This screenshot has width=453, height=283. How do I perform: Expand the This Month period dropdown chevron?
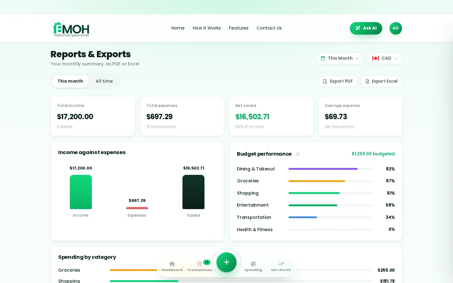click(357, 58)
